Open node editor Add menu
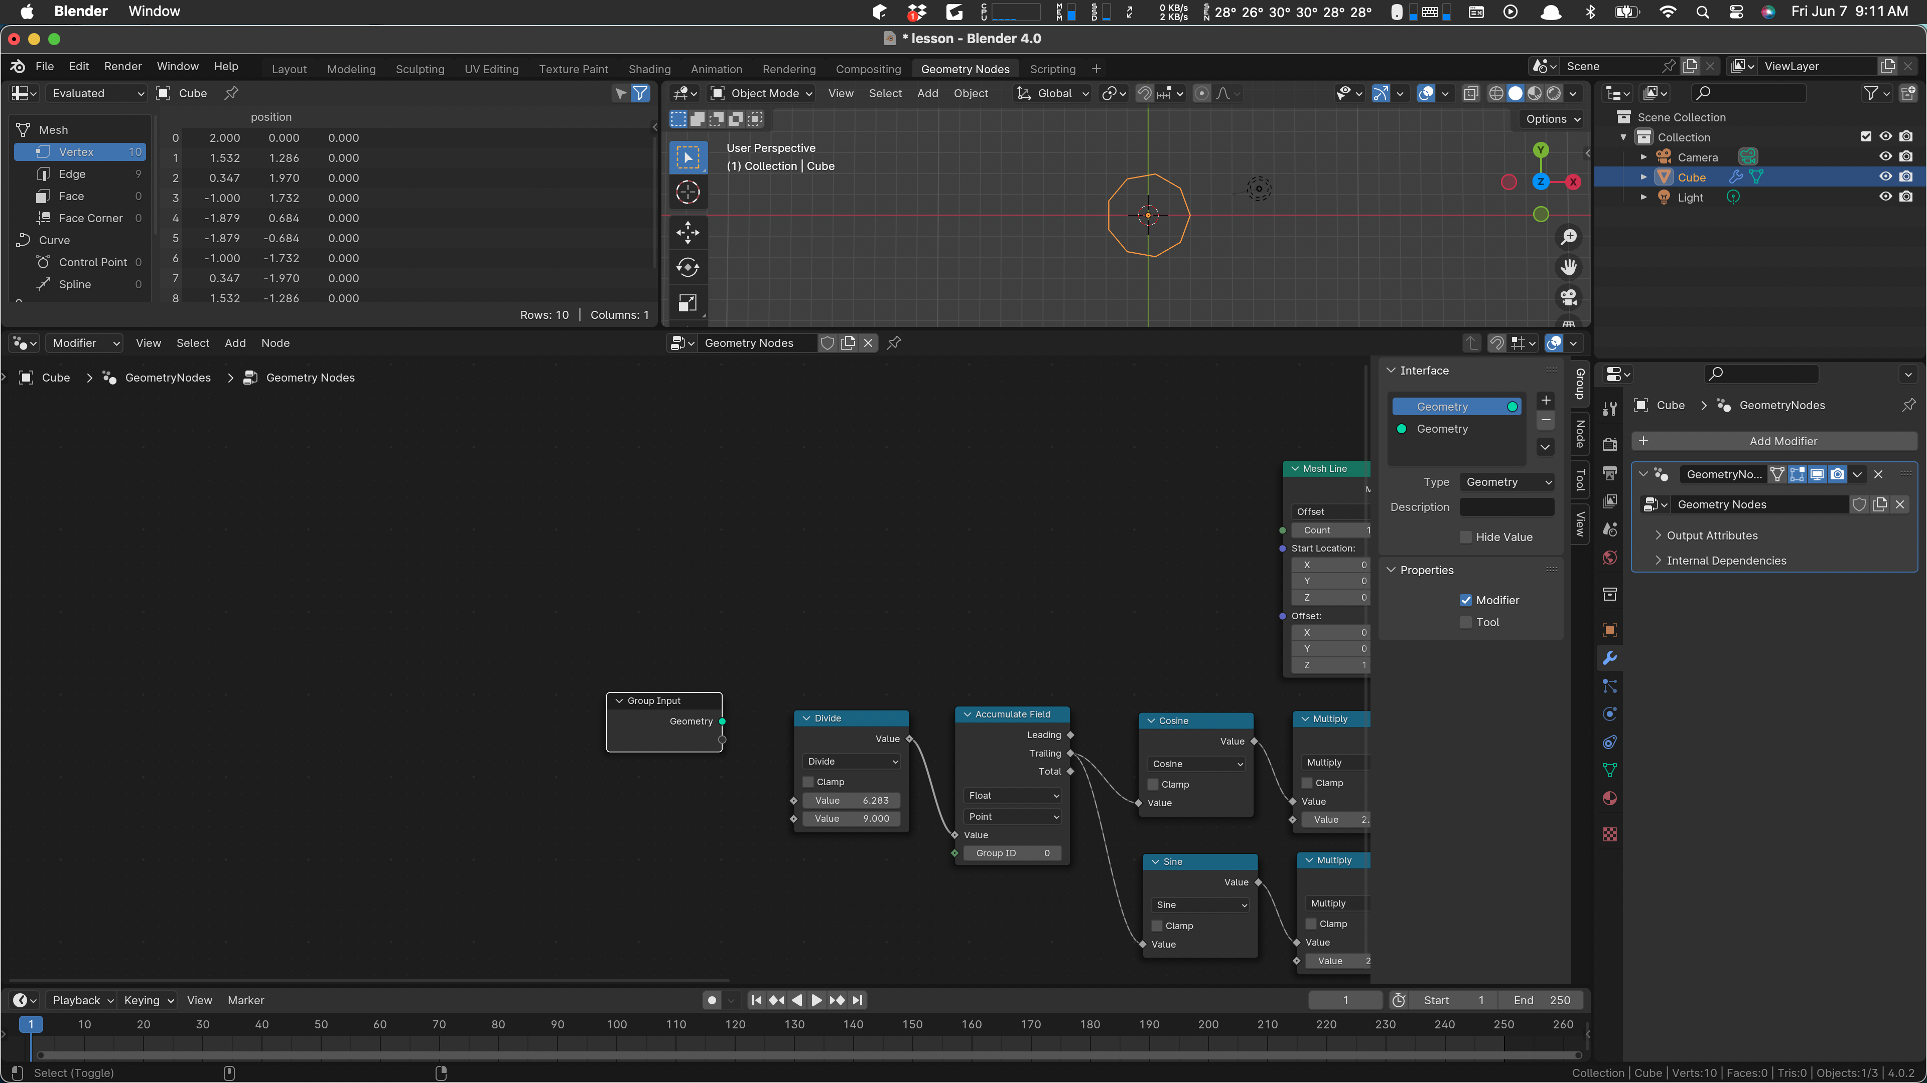 click(x=235, y=343)
